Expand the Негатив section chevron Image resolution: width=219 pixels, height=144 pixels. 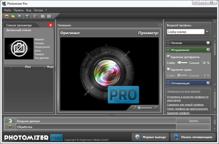pyautogui.click(x=168, y=43)
